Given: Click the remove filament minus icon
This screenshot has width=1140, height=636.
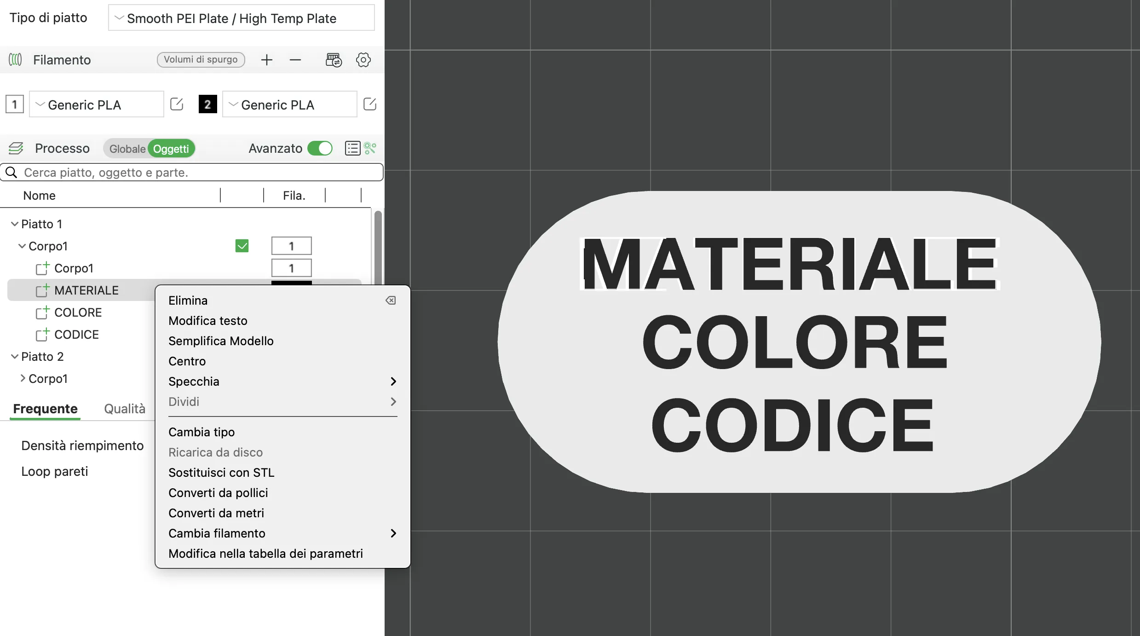Looking at the screenshot, I should (295, 60).
